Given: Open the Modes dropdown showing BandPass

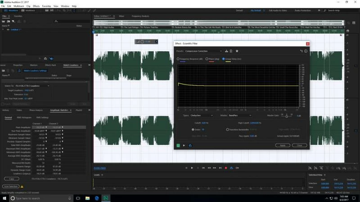Looking at the screenshot, I should point(240,115).
